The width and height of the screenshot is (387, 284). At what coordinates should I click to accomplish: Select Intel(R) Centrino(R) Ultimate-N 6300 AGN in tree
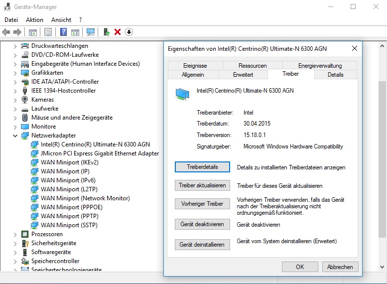coord(95,144)
